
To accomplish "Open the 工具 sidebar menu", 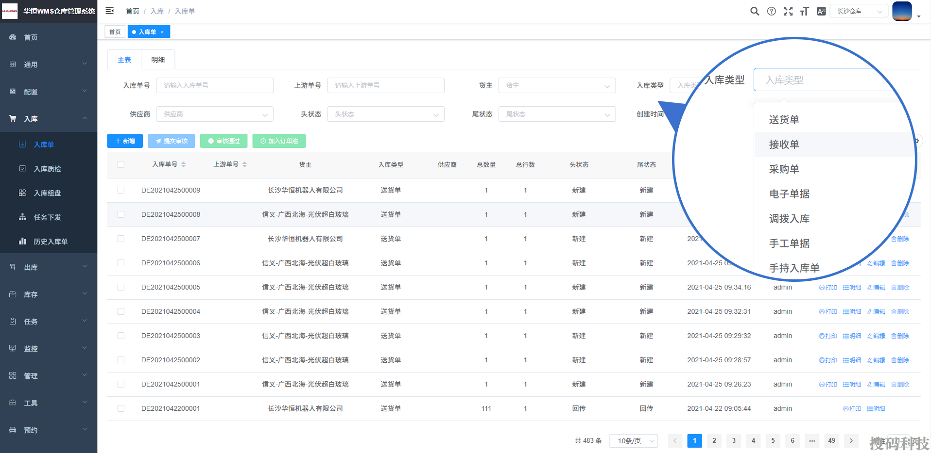I will tap(49, 403).
